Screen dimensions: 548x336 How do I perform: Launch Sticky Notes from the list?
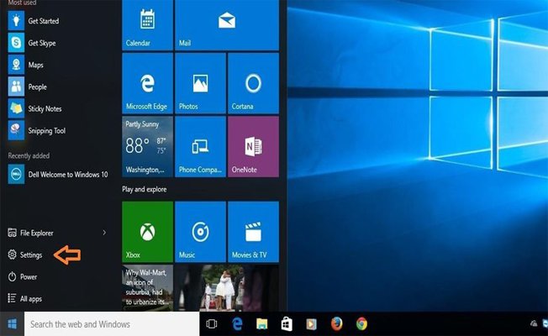pos(34,108)
